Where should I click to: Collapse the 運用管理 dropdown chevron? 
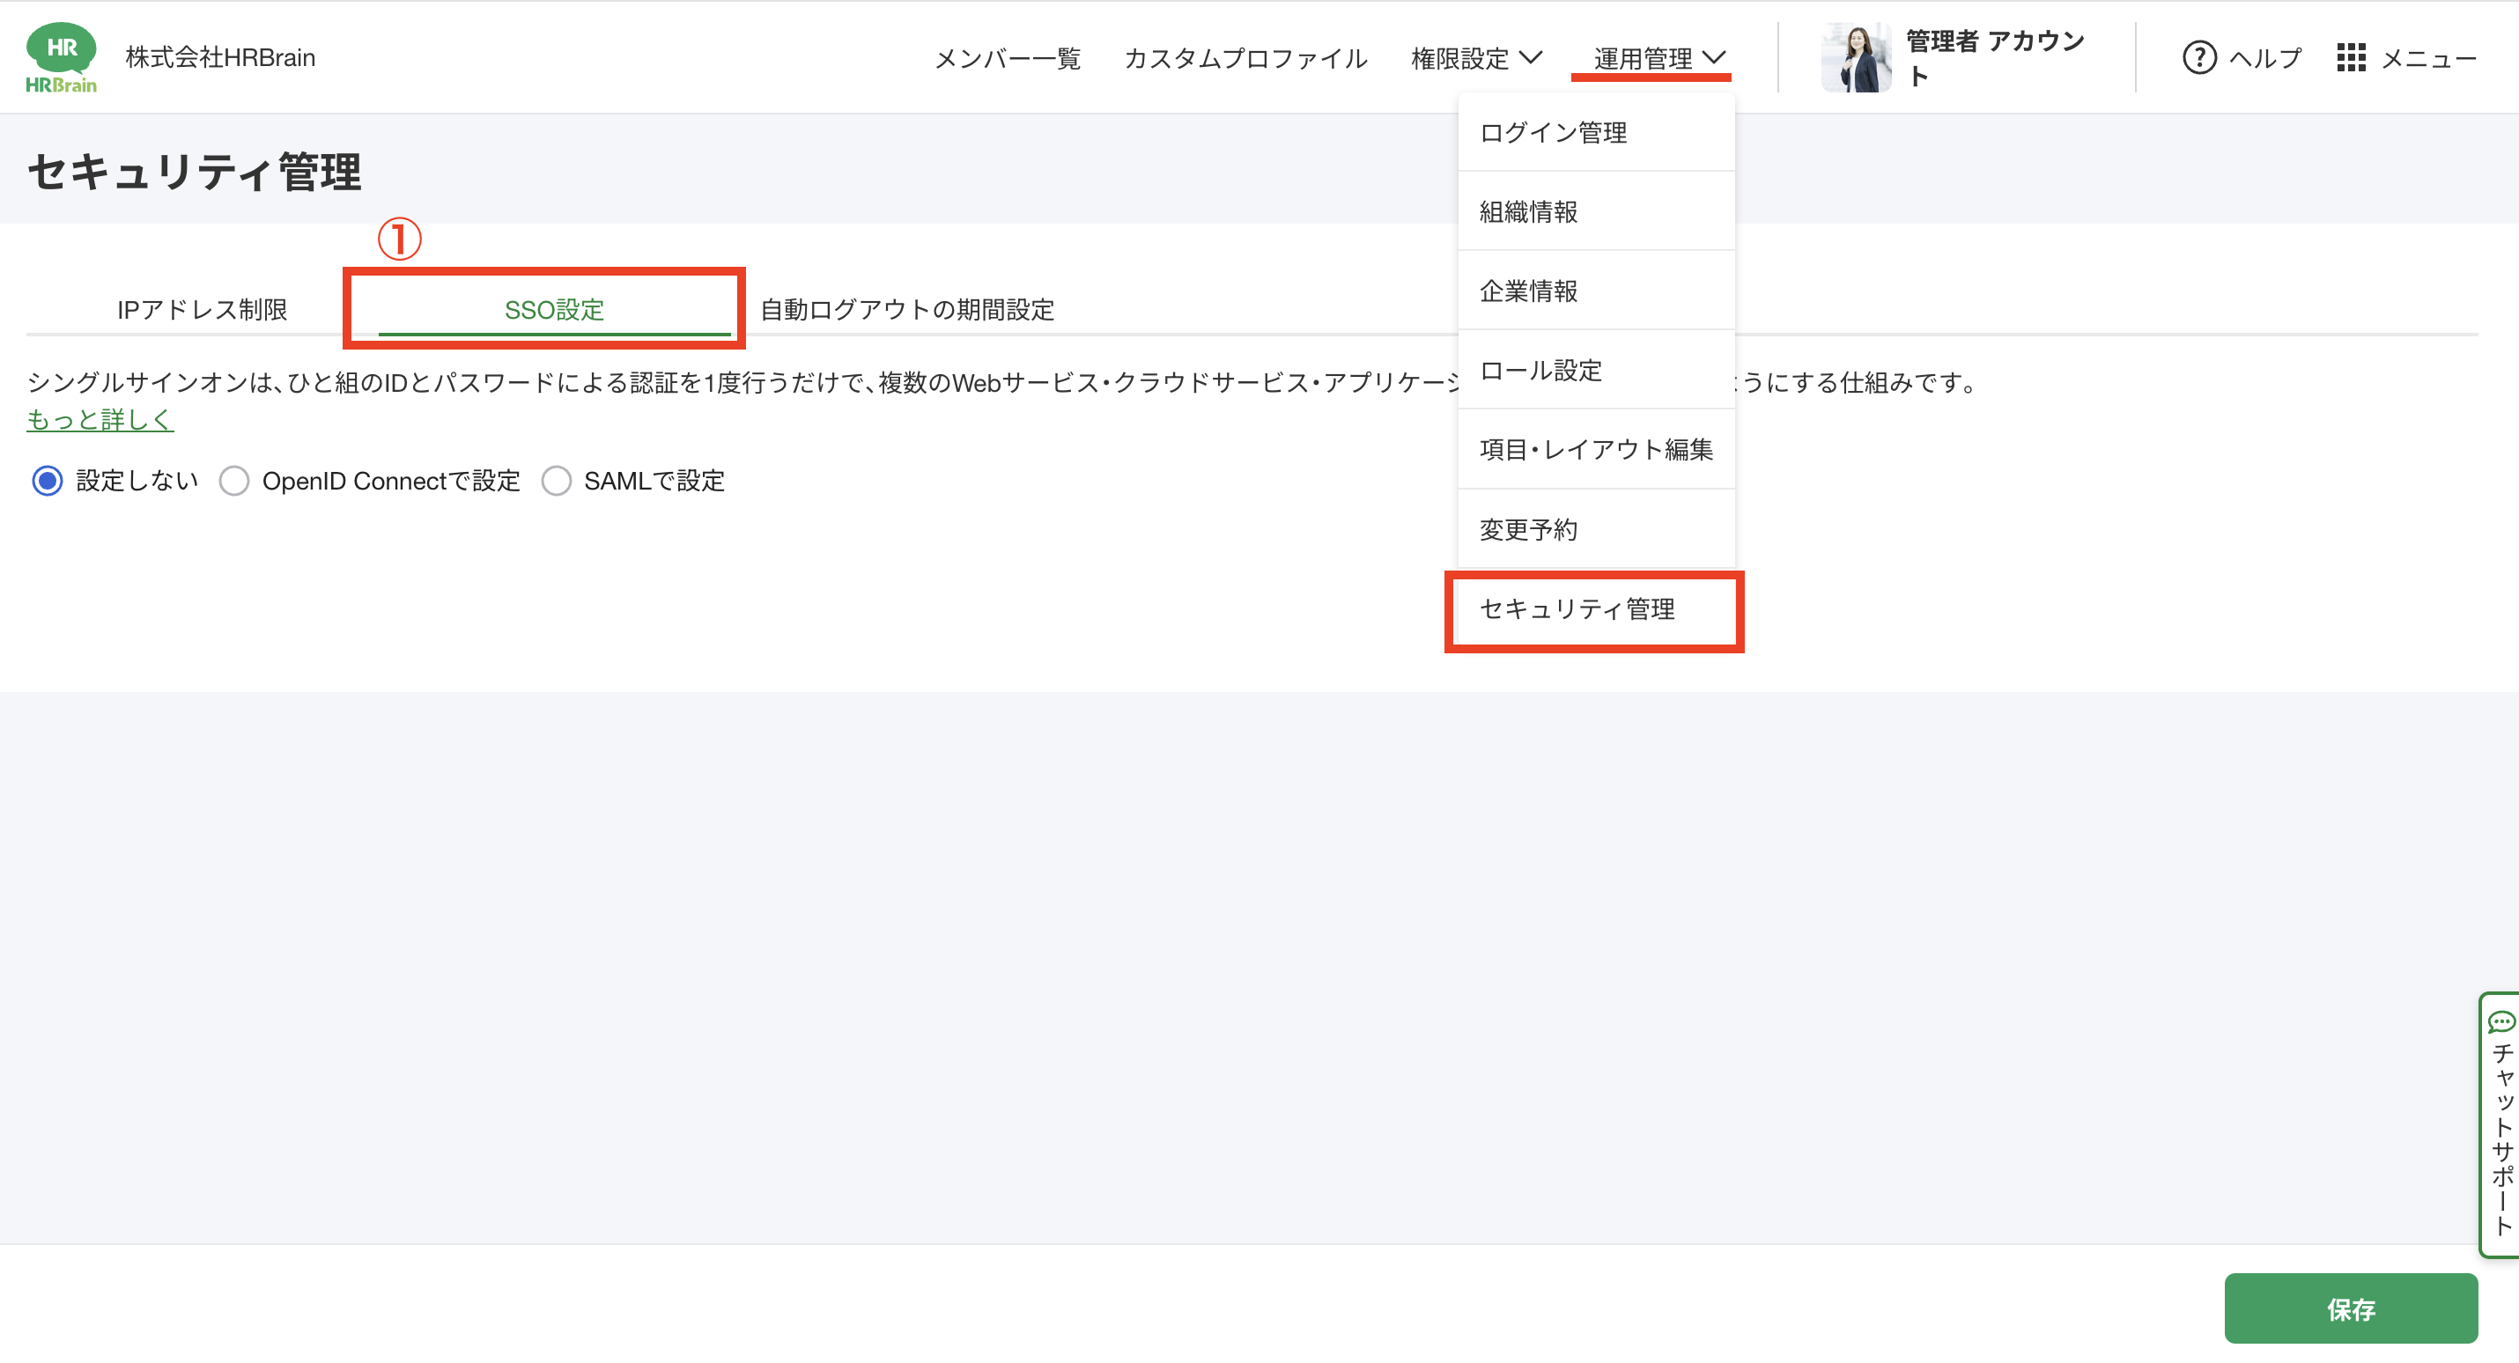[x=1714, y=58]
